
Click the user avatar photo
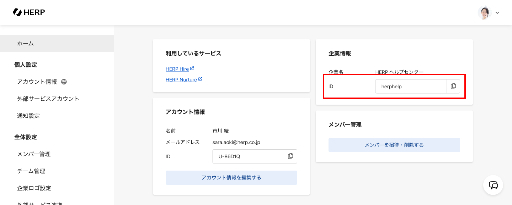[x=484, y=13]
